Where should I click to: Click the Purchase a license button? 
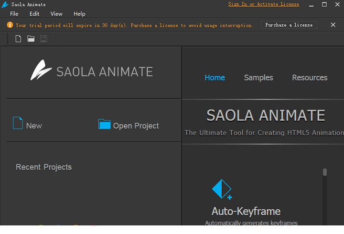(x=289, y=25)
